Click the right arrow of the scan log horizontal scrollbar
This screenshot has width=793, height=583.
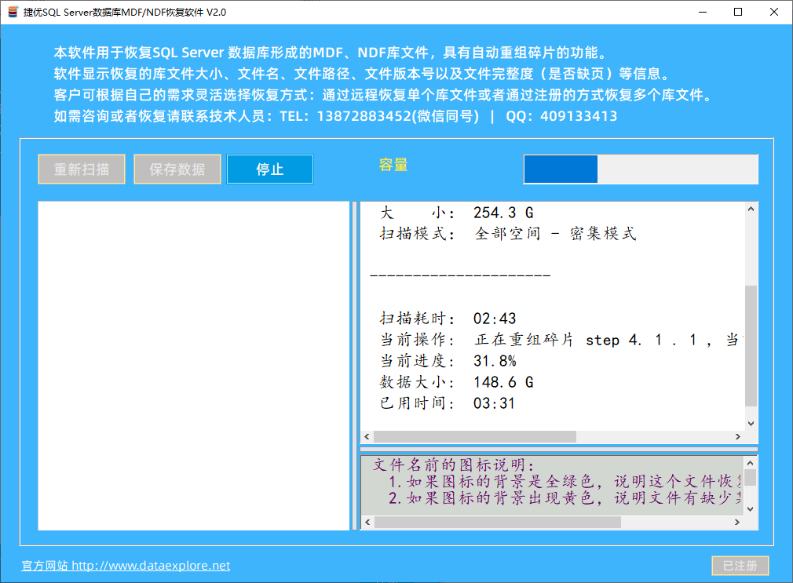tap(738, 436)
